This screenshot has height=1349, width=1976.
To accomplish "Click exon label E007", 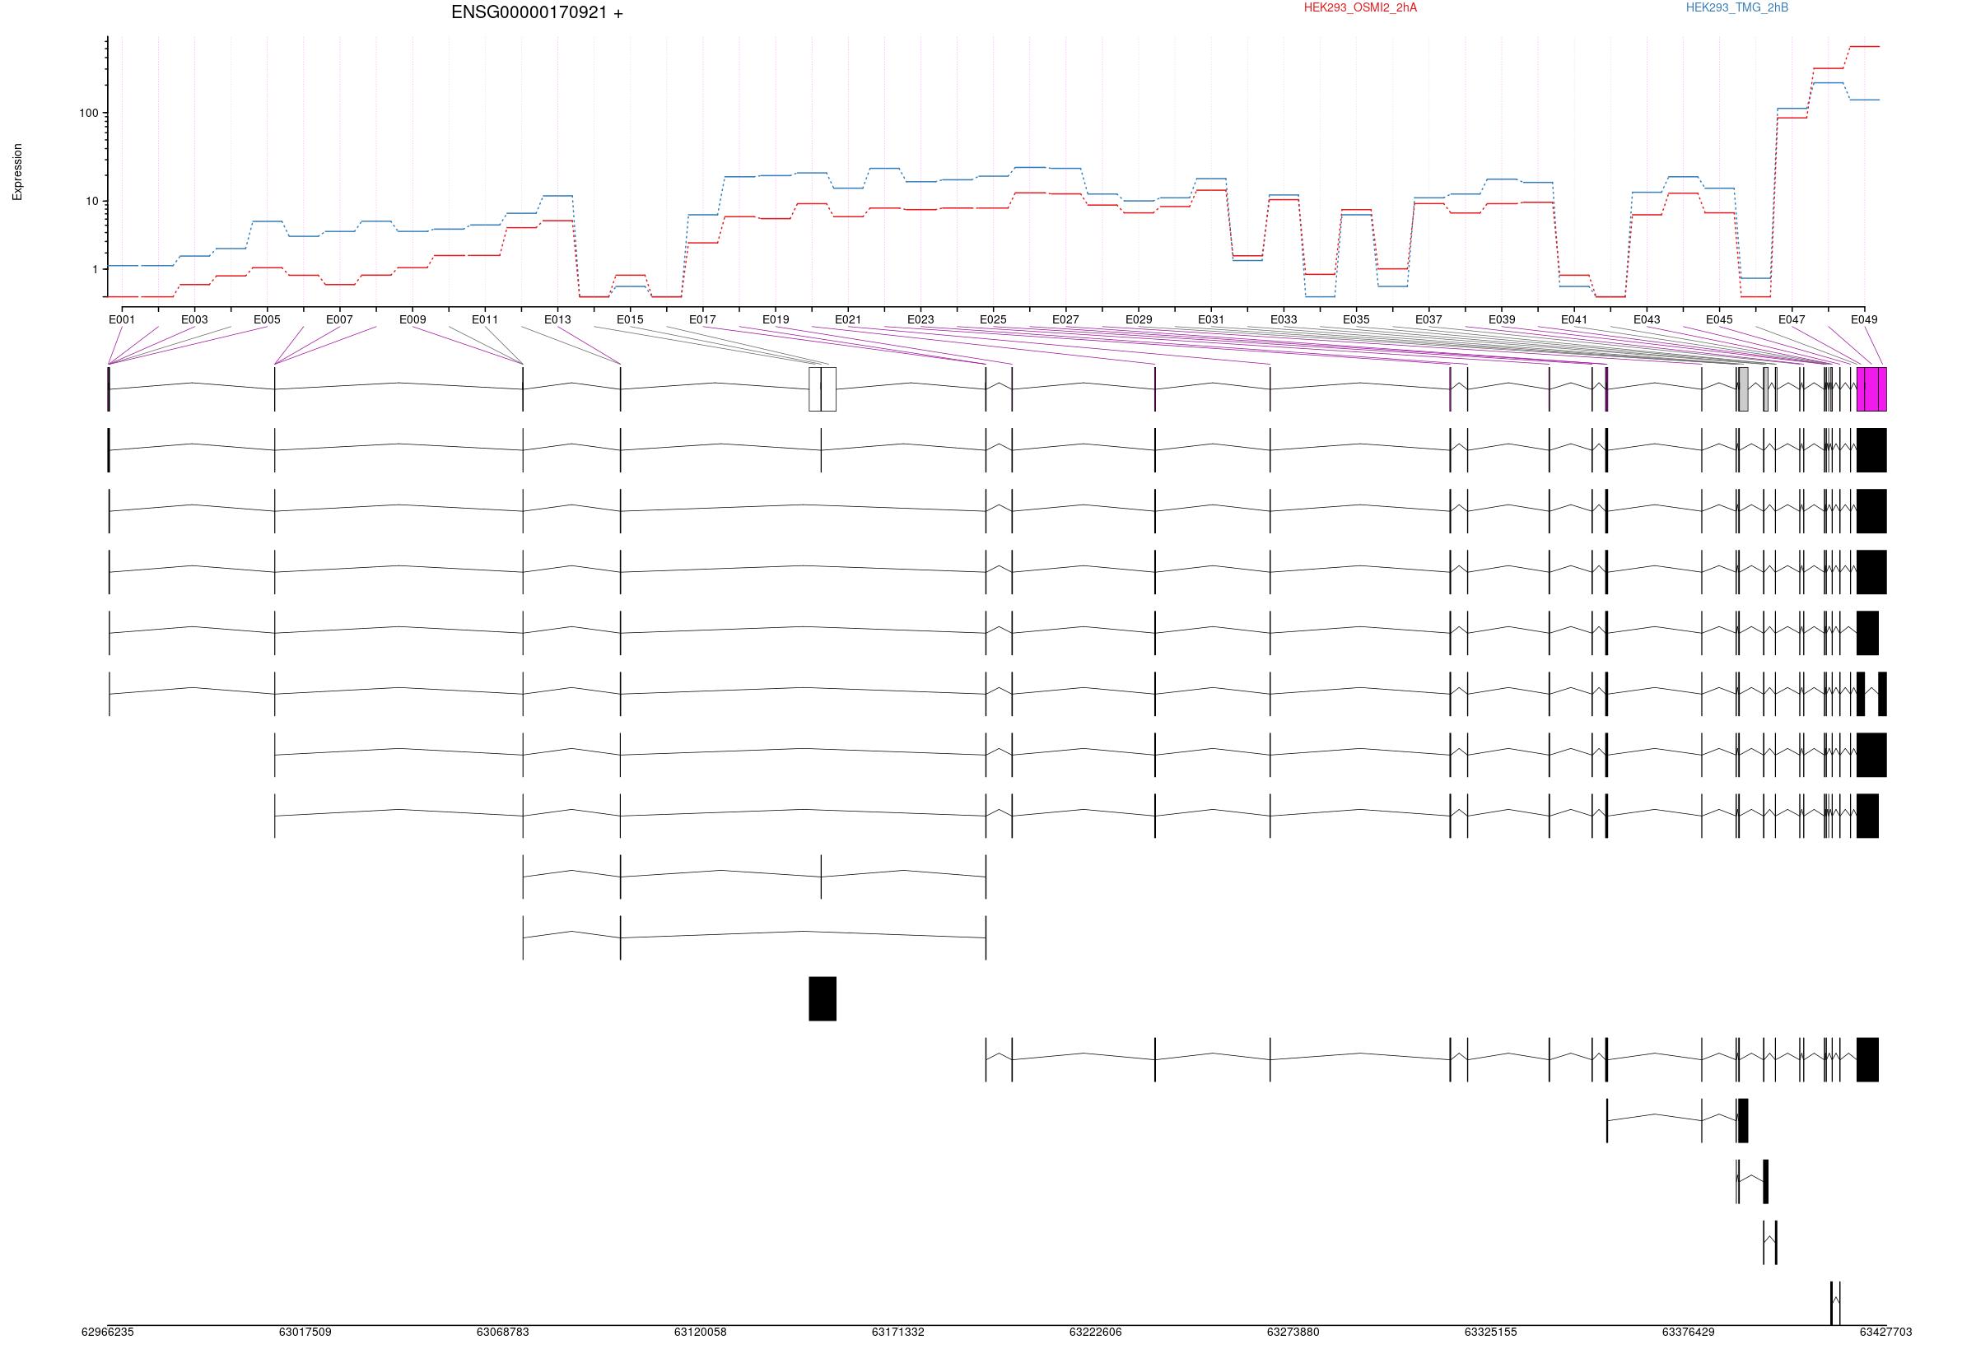I will click(x=339, y=319).
